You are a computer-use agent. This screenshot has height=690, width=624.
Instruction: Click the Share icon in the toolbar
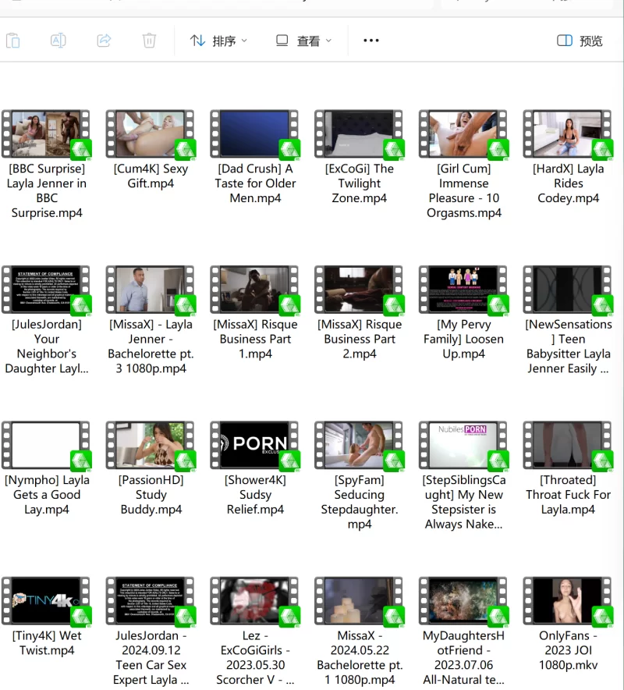click(104, 41)
